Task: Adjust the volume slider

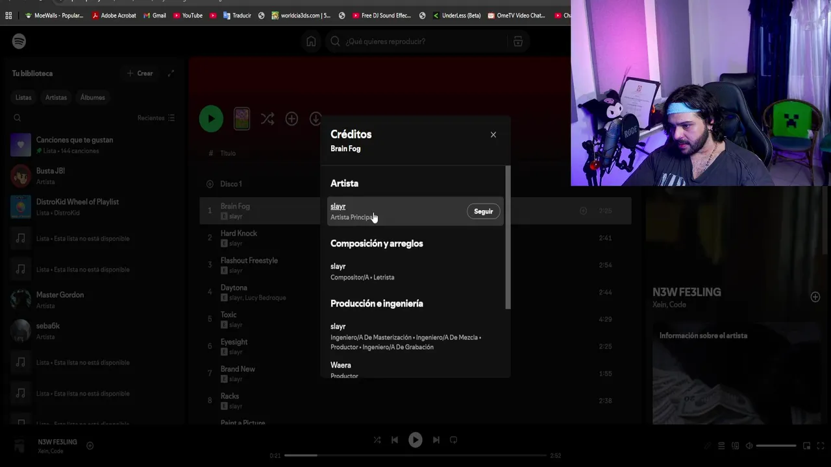Action: pos(776,446)
